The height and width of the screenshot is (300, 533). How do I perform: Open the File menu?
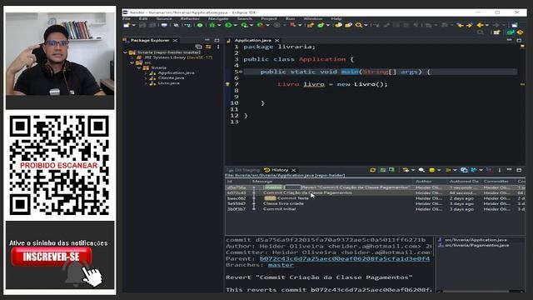click(126, 18)
